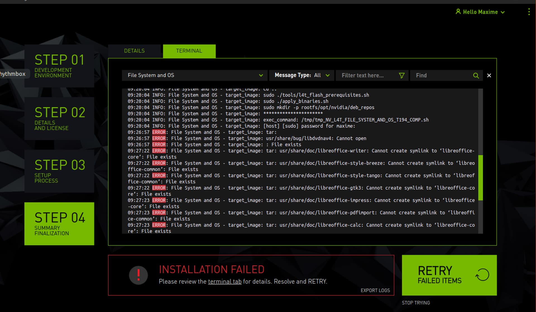The width and height of the screenshot is (536, 312).
Task: Open the terminal tab hyperlink
Action: click(224, 282)
